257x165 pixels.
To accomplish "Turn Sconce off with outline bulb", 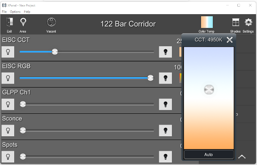I will [8, 130].
